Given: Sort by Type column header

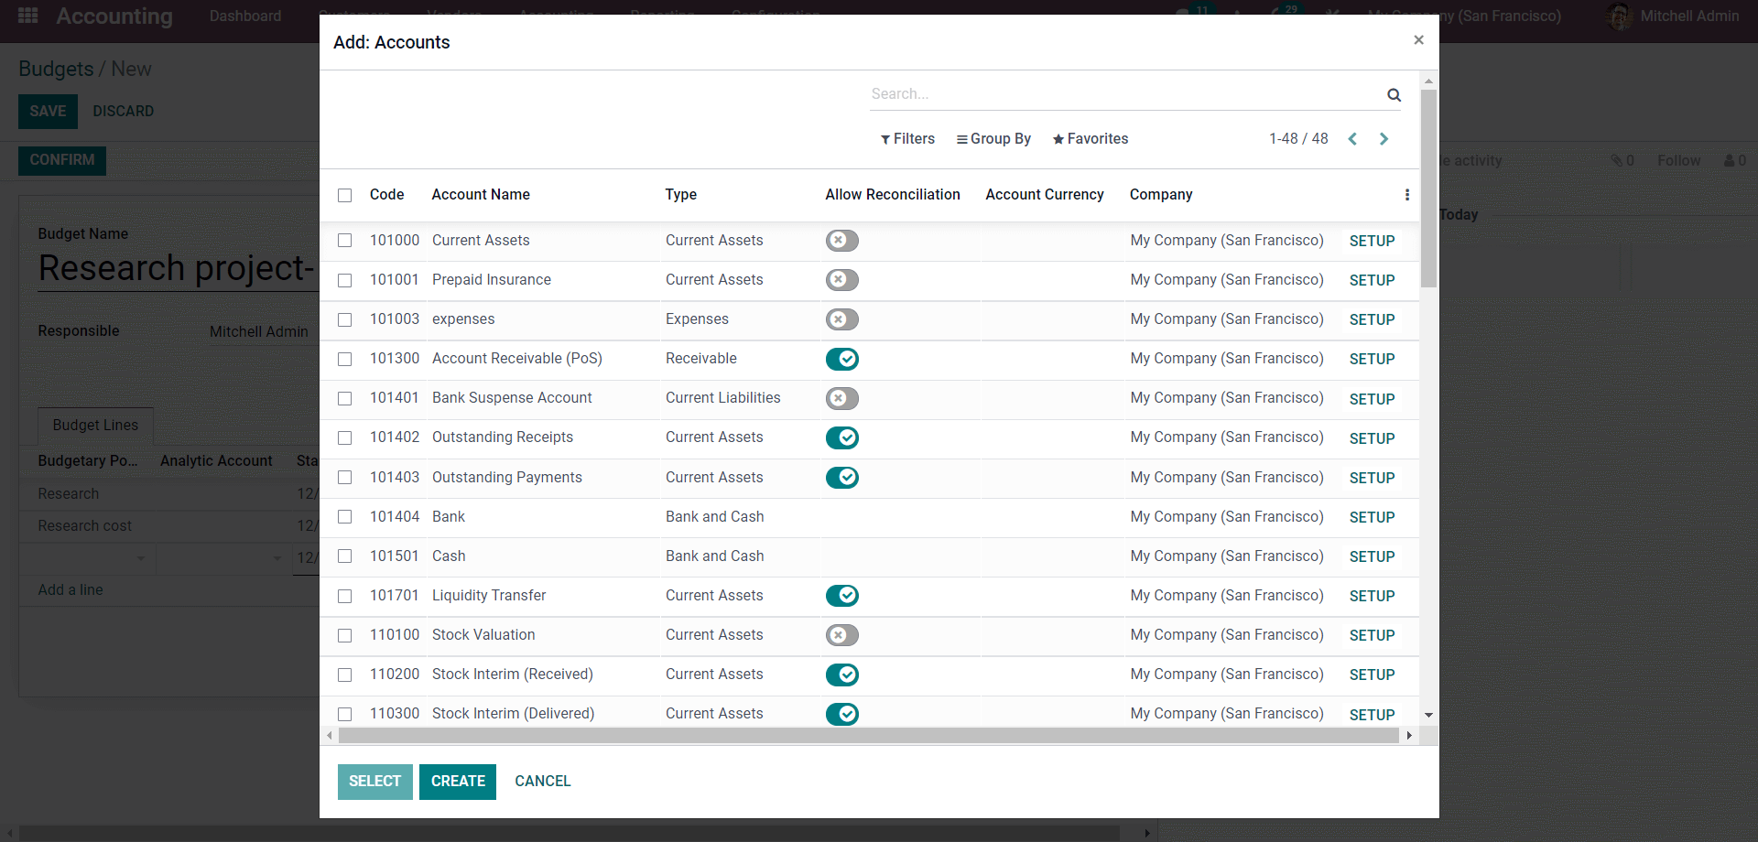Looking at the screenshot, I should [x=680, y=195].
